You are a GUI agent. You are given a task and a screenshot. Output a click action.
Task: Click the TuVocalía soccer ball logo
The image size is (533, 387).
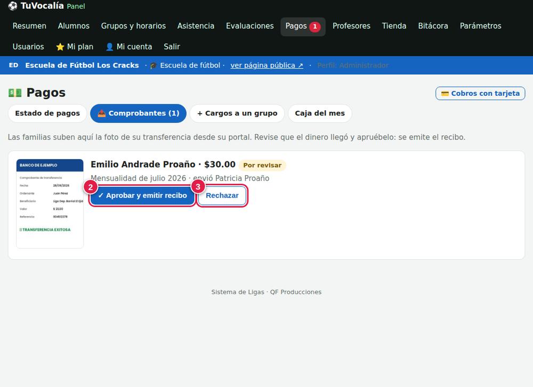13,6
